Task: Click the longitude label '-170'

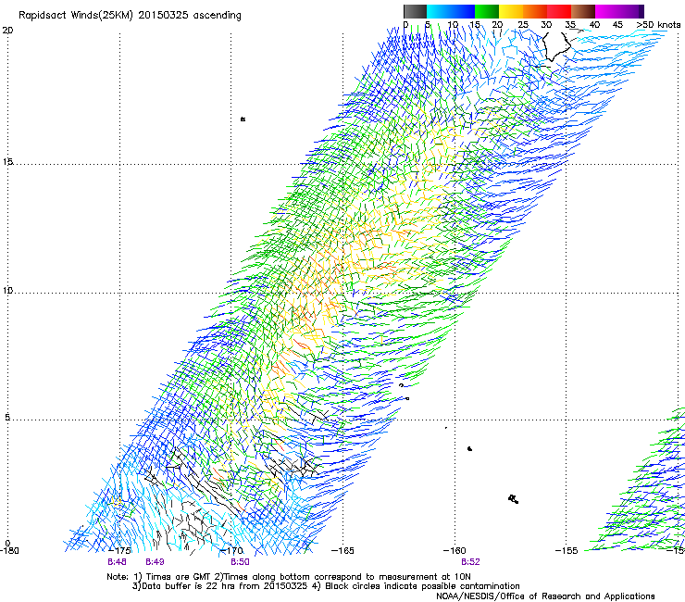Action: [231, 551]
